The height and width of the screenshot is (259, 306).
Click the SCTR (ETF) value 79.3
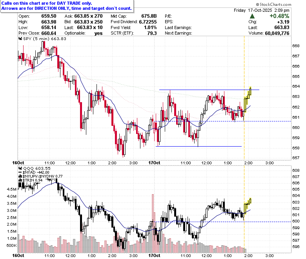point(152,33)
